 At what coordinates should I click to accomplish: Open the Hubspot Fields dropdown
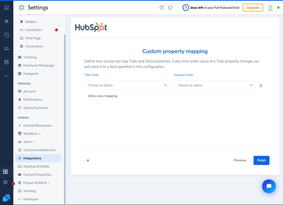pyautogui.click(x=215, y=85)
